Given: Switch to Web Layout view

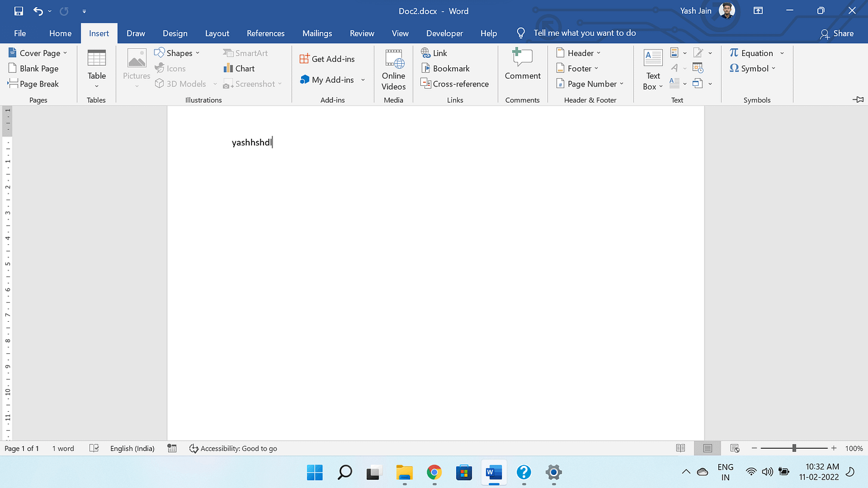Looking at the screenshot, I should [x=734, y=448].
